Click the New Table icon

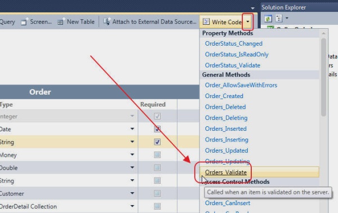click(61, 21)
